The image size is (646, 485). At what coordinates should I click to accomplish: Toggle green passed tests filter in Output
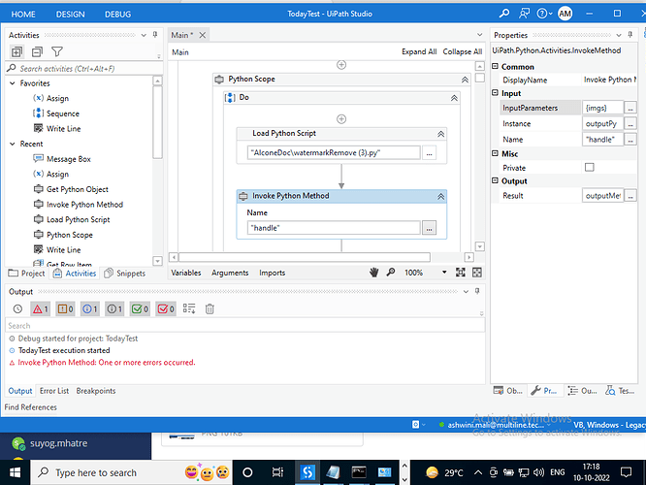coord(140,308)
